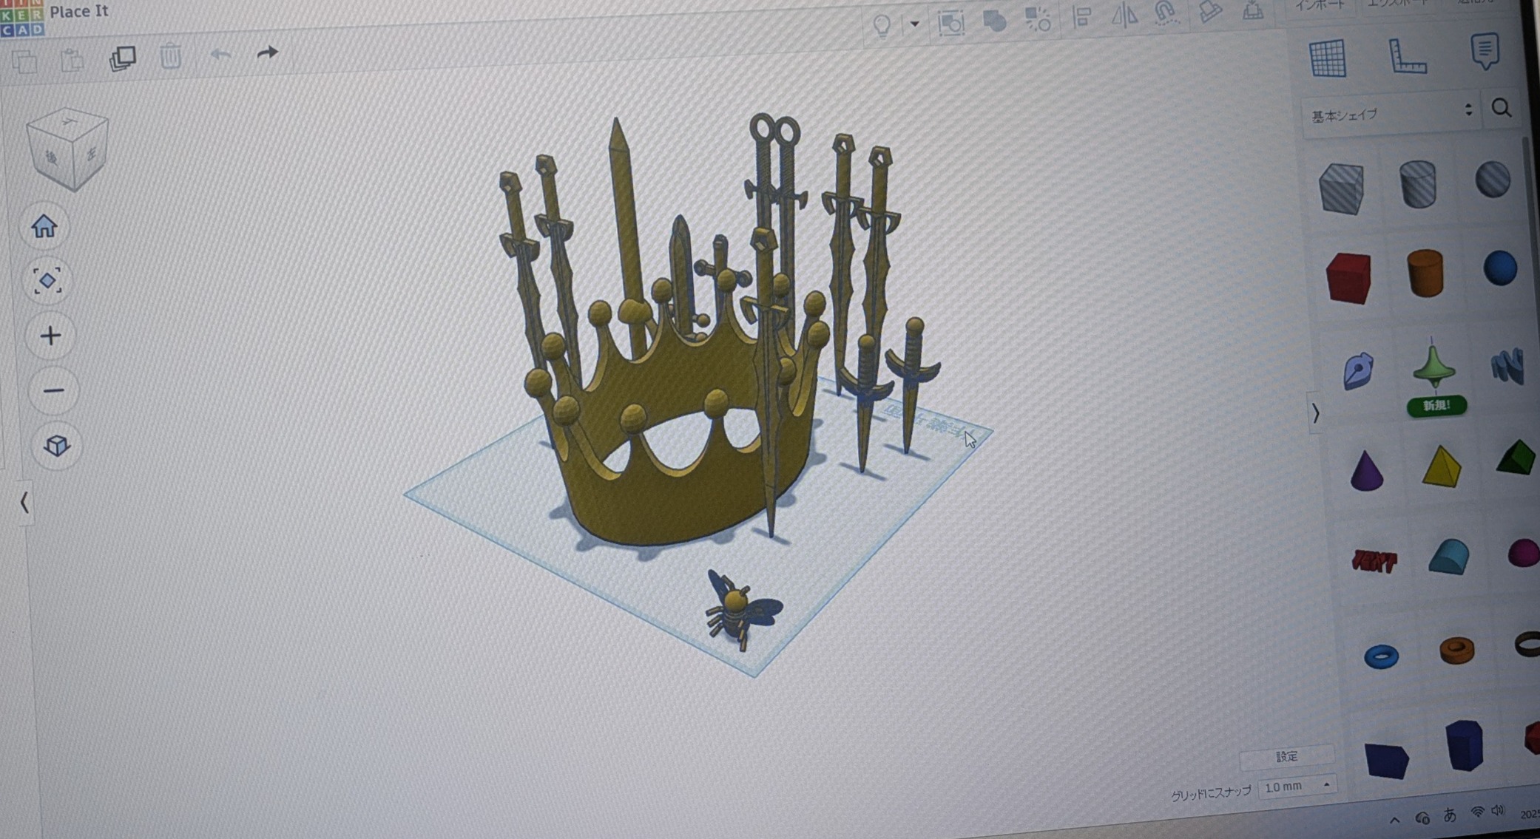Expand the left side panel chevron
Screen dimensions: 1540x839
(24, 503)
